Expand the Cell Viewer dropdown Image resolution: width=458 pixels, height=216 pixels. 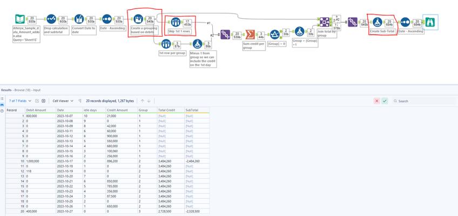63,101
